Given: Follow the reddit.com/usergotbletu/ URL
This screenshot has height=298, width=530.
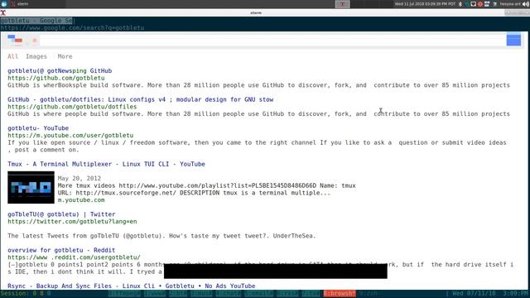Looking at the screenshot, I should point(74,257).
